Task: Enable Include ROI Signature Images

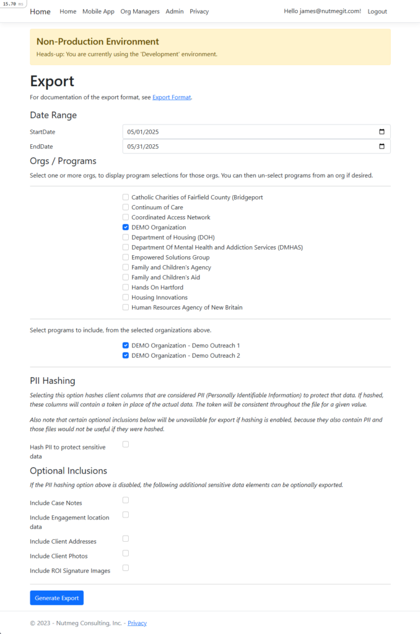Action: pyautogui.click(x=126, y=568)
